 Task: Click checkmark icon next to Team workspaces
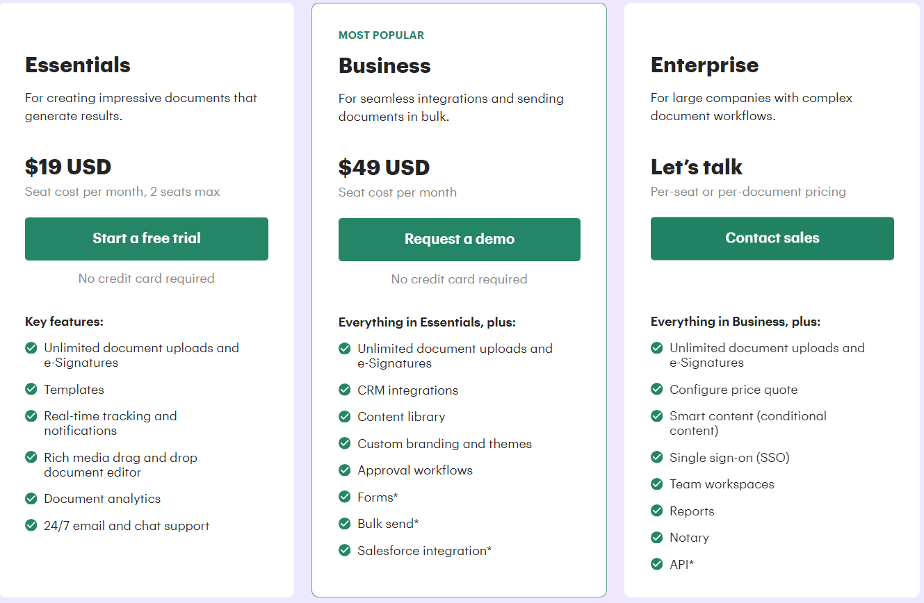coord(656,484)
